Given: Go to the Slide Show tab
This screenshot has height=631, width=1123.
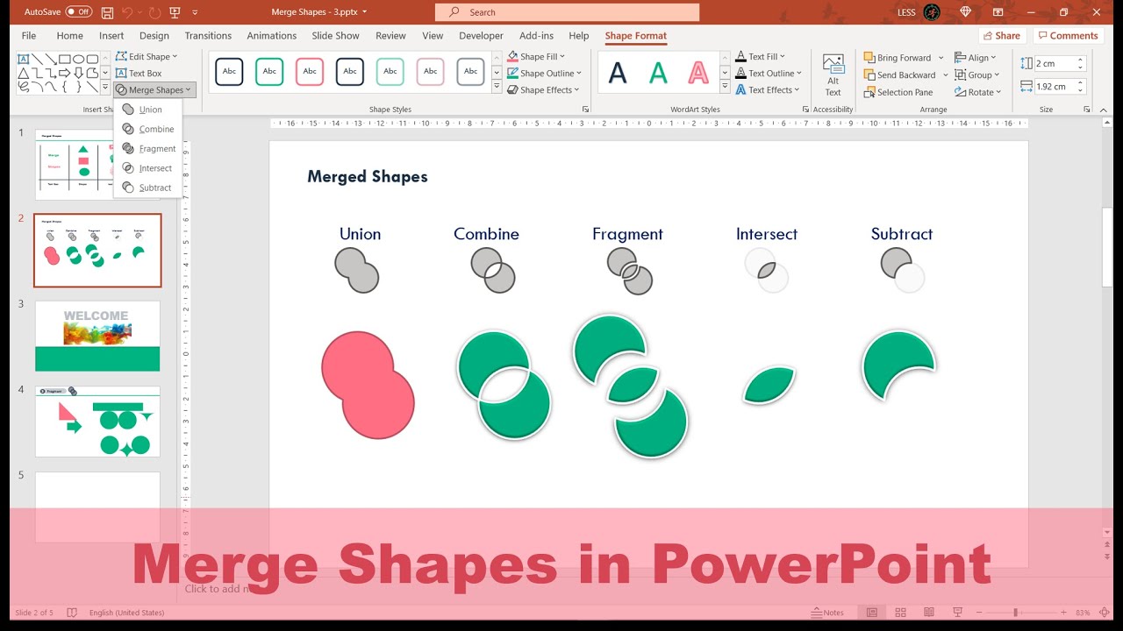Looking at the screenshot, I should click(x=336, y=36).
